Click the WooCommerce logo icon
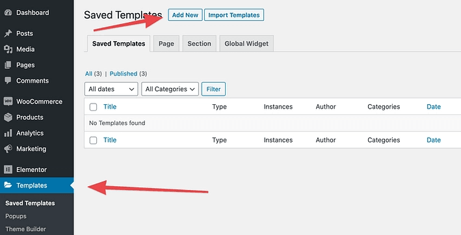The height and width of the screenshot is (235, 461). point(8,102)
